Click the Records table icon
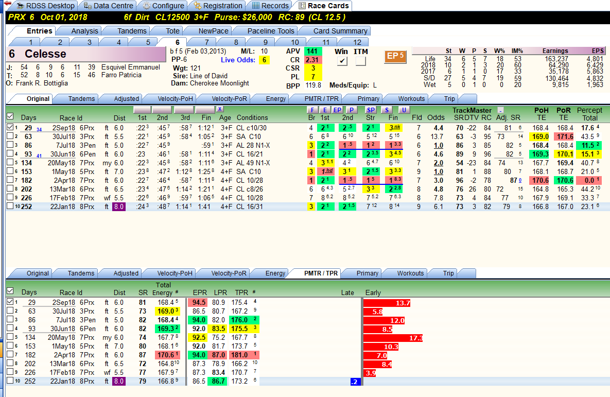Screen dimensions: 610x397 (x=256, y=6)
